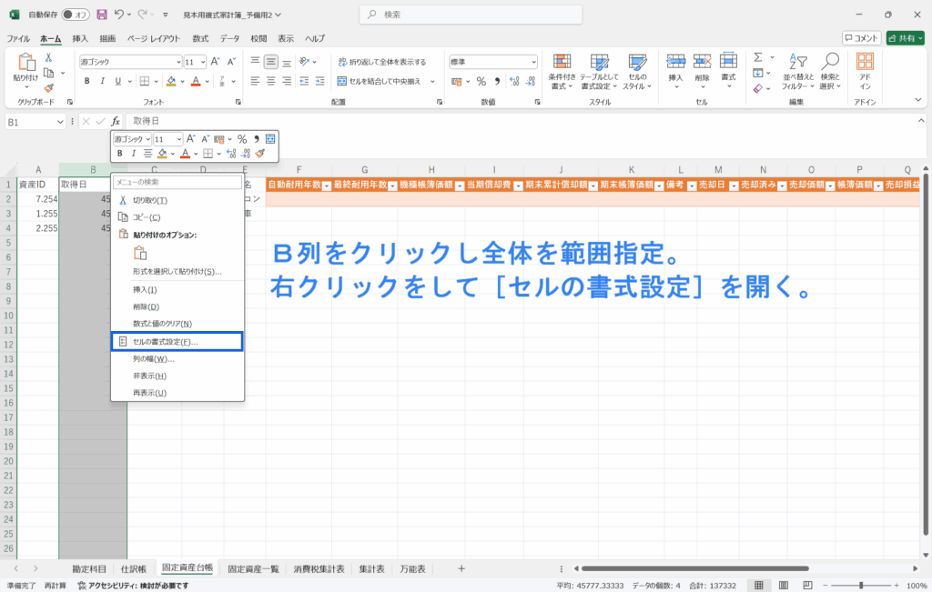Click the ribbon decrease font size button

click(231, 62)
